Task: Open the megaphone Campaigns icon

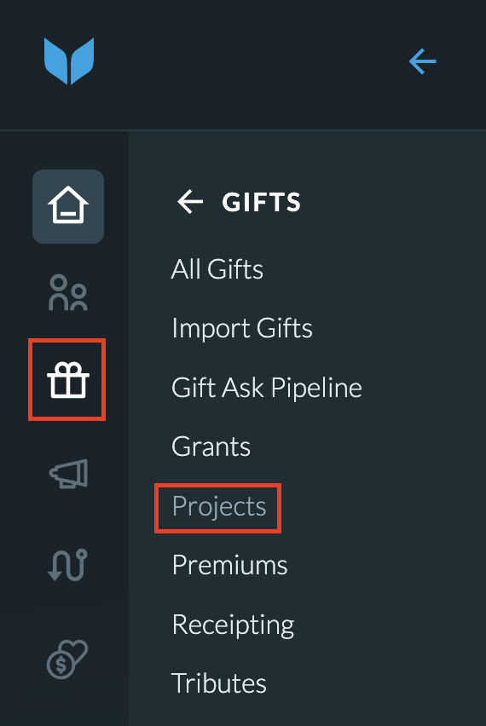Action: point(68,473)
